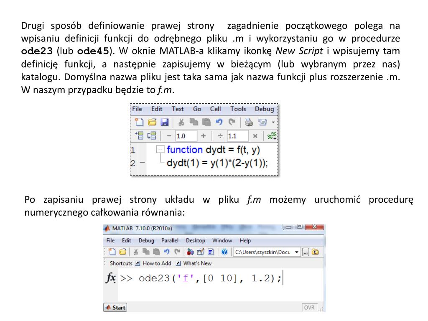428x321 pixels.
Task: Expand the current folder path dropdown
Action: coord(296,252)
